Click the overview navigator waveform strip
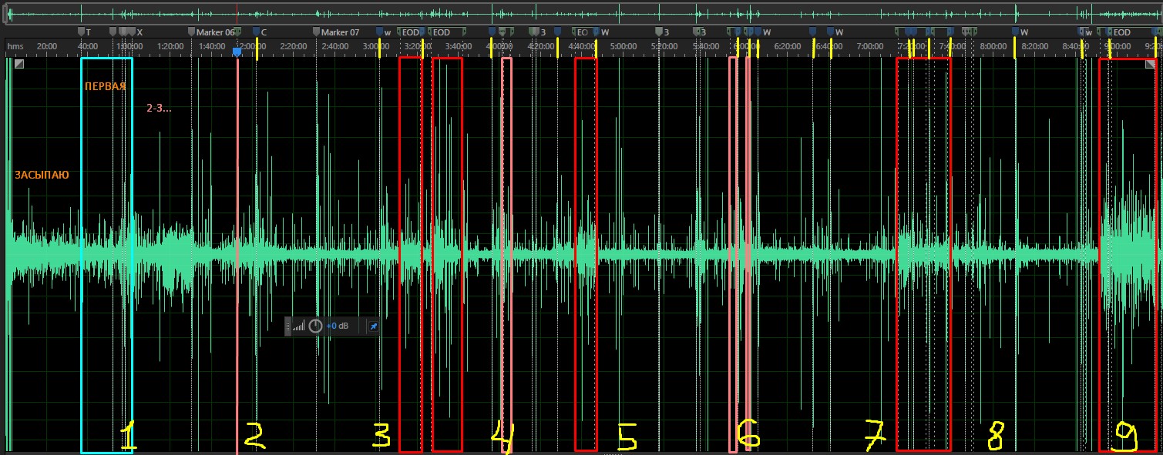Image resolution: width=1163 pixels, height=455 pixels. coord(581,13)
